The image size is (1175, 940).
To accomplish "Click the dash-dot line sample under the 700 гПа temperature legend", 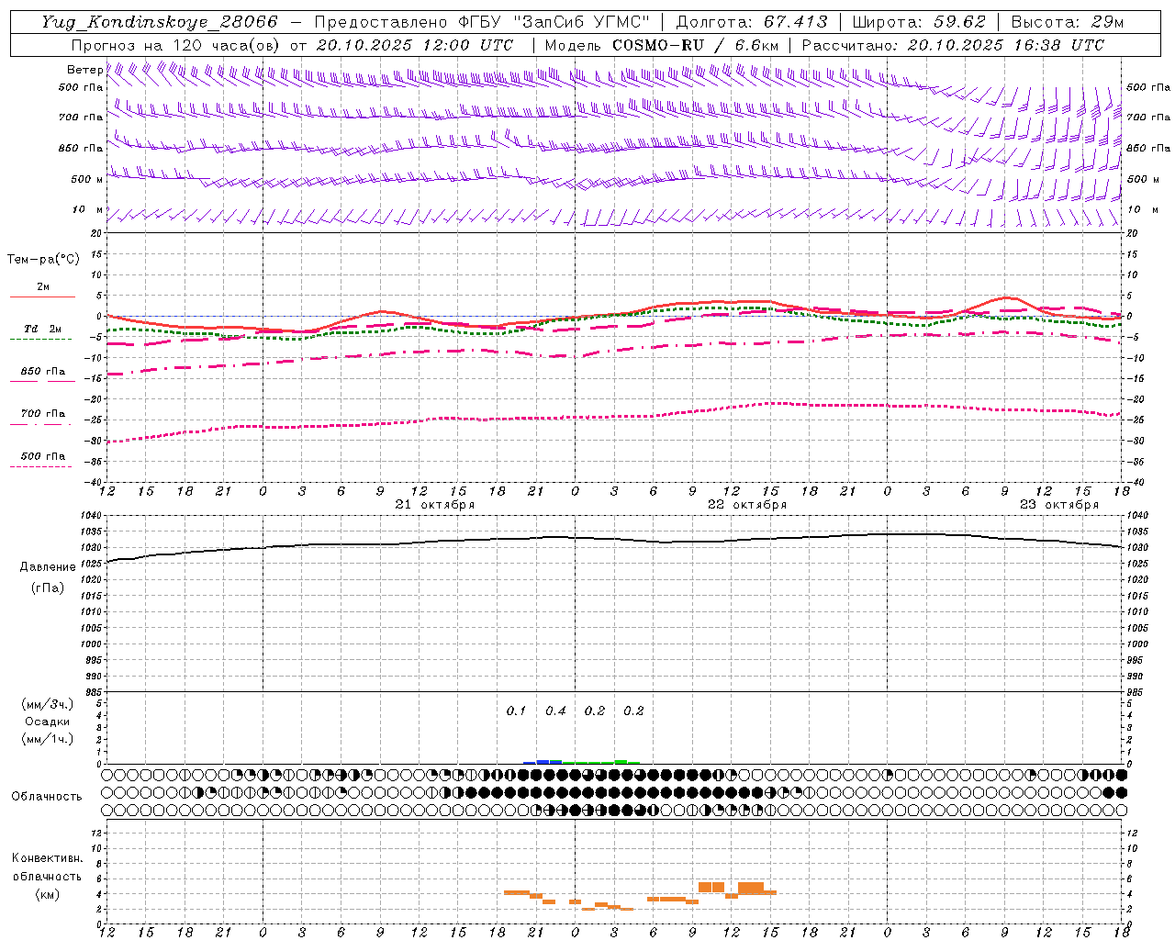I will click(41, 424).
